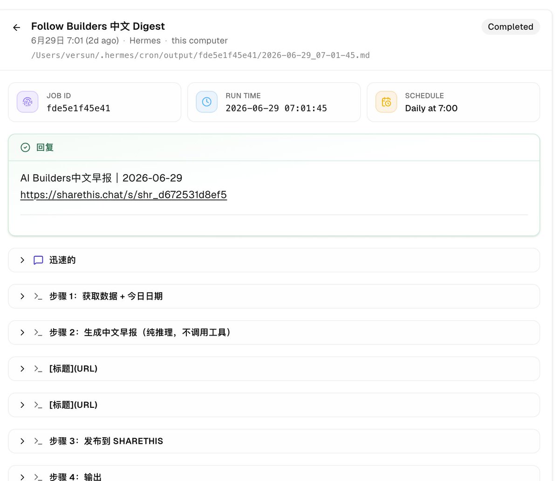Click the output file path text
559x481 pixels.
pos(200,55)
